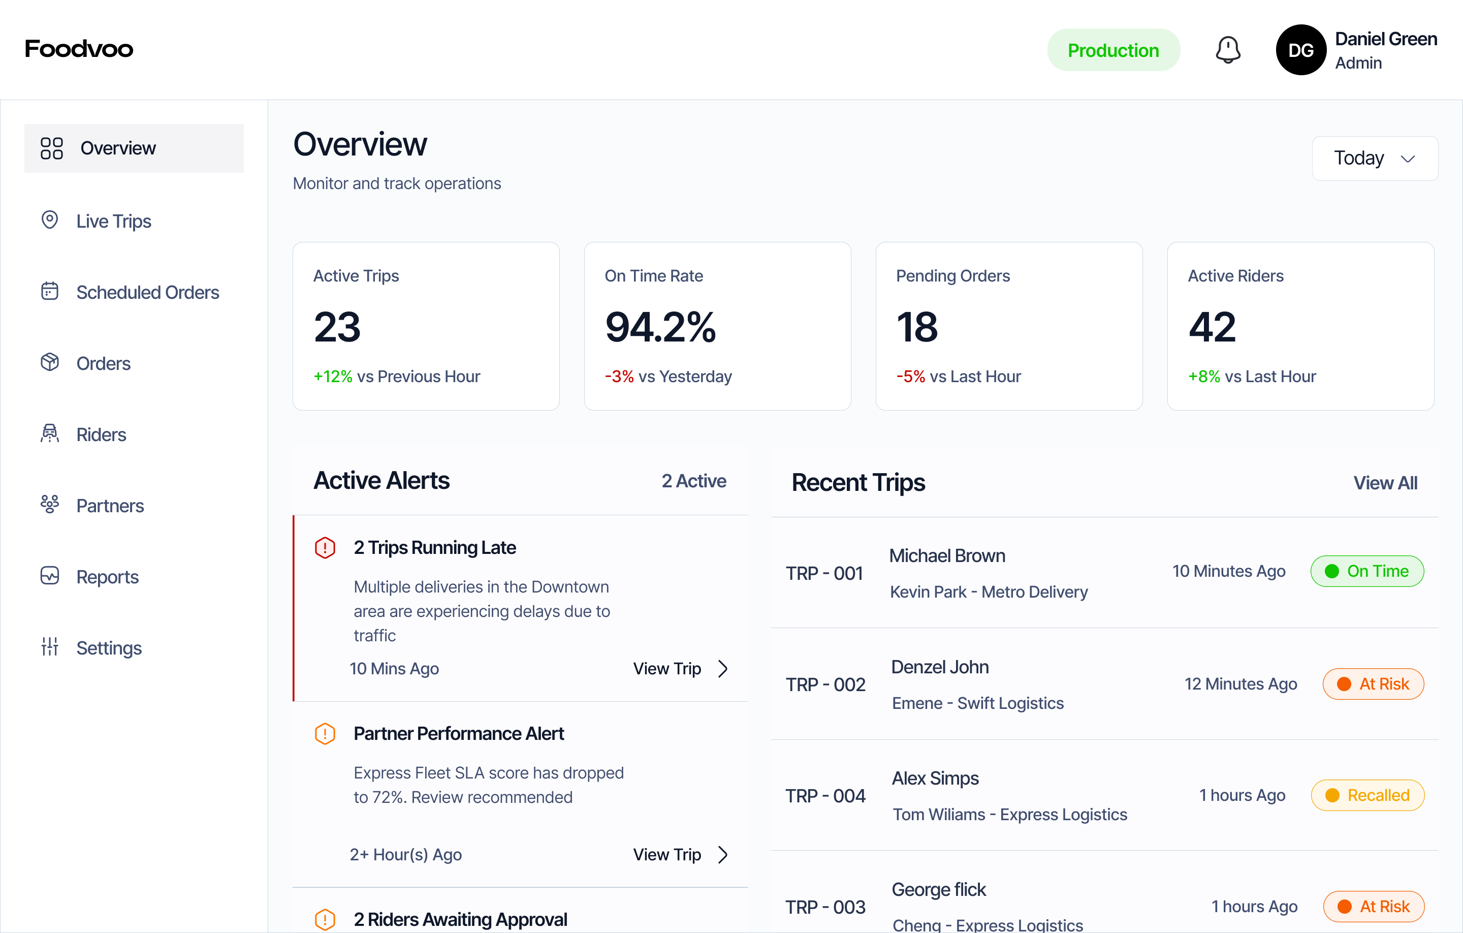Click the Foodvoo logo

click(x=79, y=49)
